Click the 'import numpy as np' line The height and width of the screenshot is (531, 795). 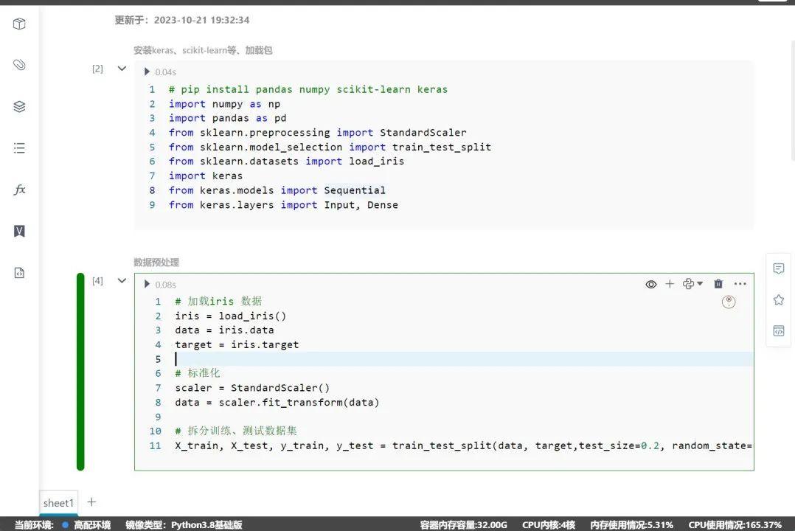pos(225,104)
